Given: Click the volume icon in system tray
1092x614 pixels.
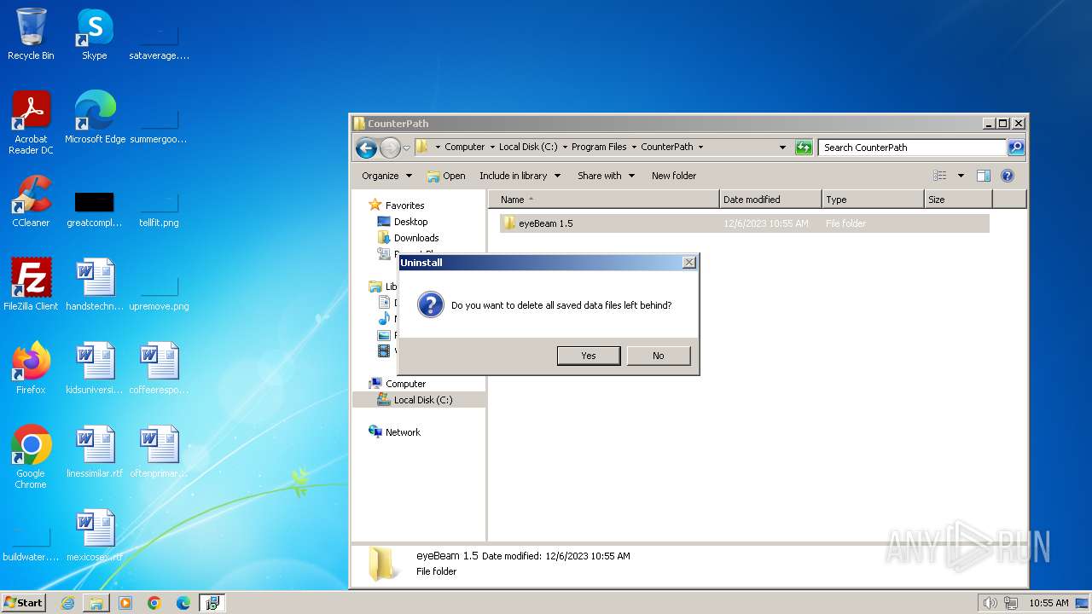Looking at the screenshot, I should pos(990,603).
